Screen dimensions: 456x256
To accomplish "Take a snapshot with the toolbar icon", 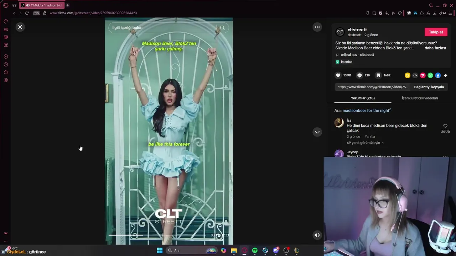I will click(x=374, y=13).
